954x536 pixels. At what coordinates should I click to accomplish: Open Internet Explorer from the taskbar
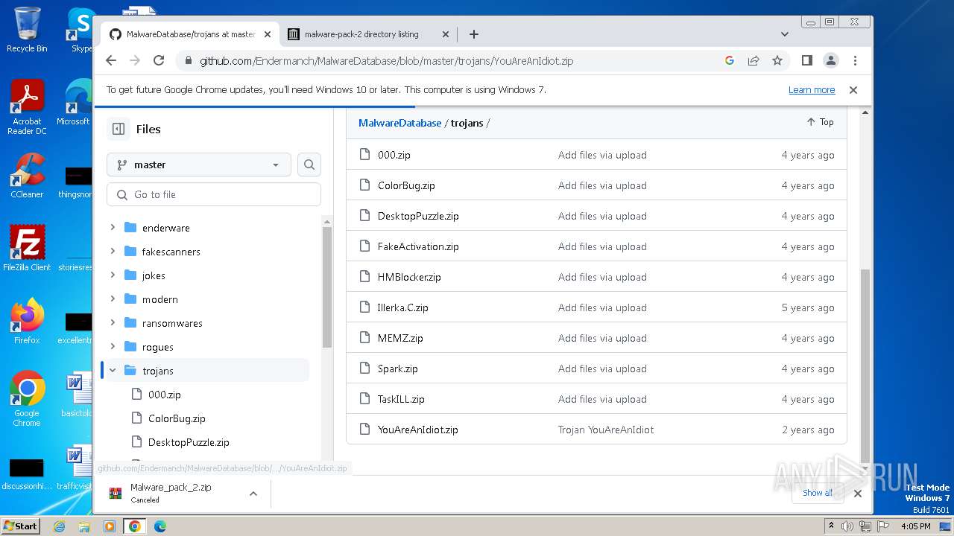[x=59, y=526]
